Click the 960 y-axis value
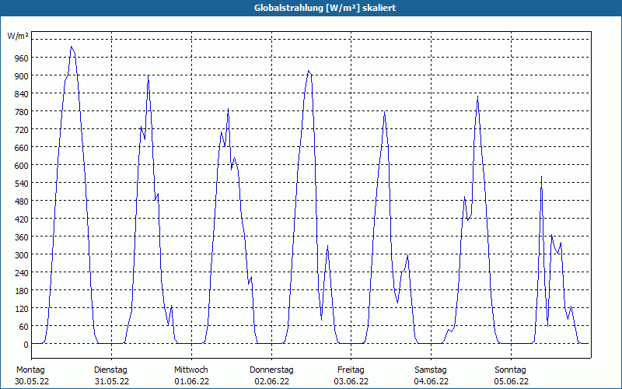This screenshot has width=622, height=389. (22, 58)
